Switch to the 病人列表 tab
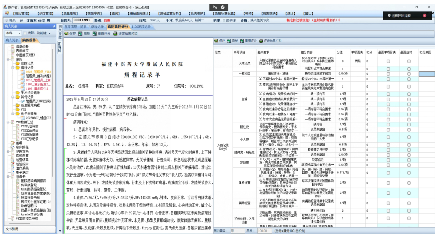438x236 pixels. (12, 40)
